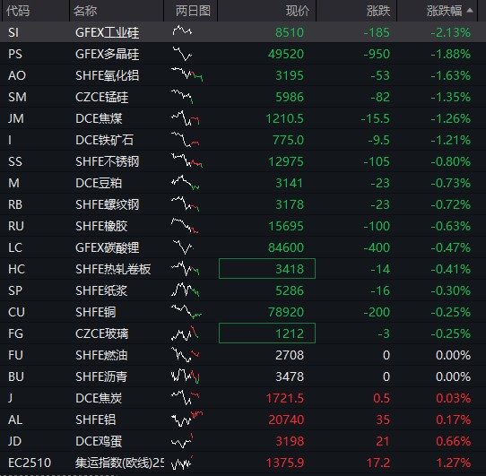
Task: Click the SHFE沥青 mini trend chart
Action: click(x=186, y=376)
